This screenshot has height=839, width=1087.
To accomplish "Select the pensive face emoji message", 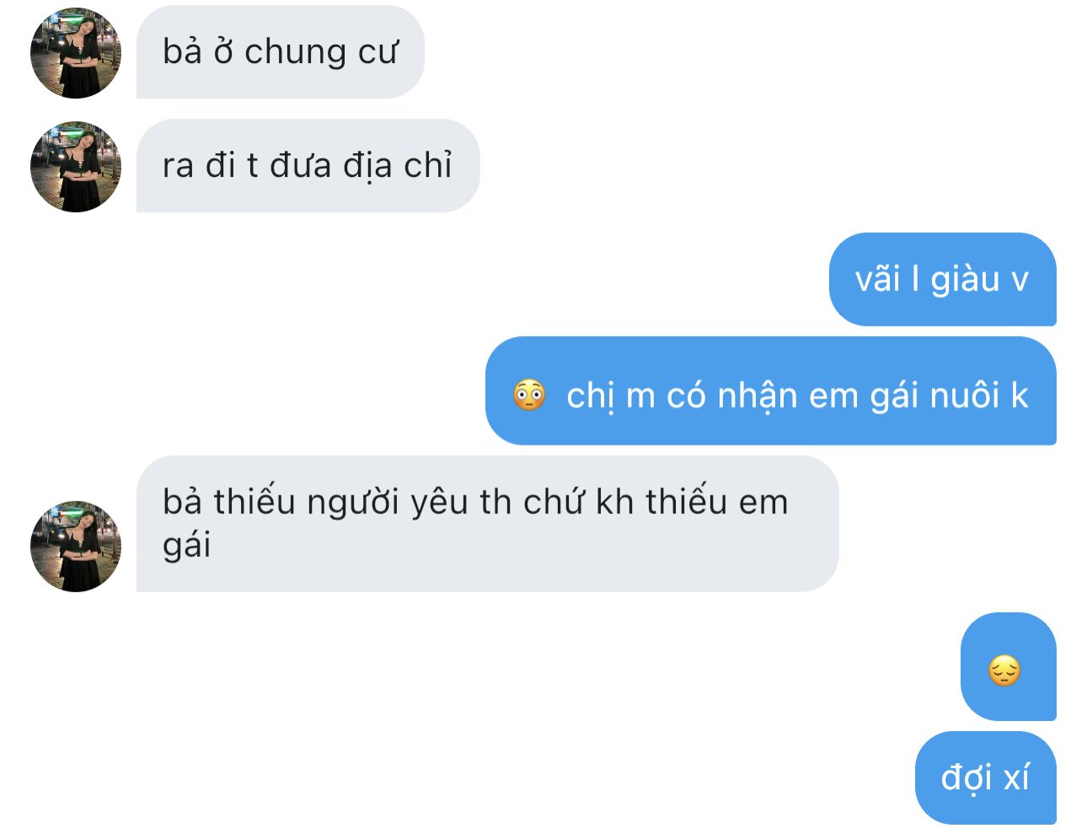I will click(1008, 666).
